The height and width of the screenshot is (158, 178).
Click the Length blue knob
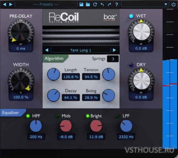[x=53, y=74]
